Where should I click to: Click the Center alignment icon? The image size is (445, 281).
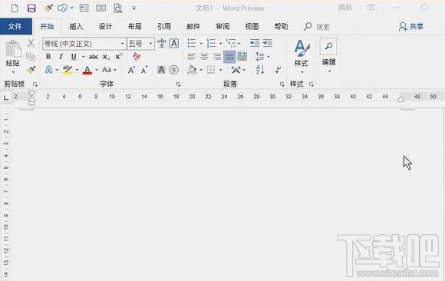[x=204, y=56]
